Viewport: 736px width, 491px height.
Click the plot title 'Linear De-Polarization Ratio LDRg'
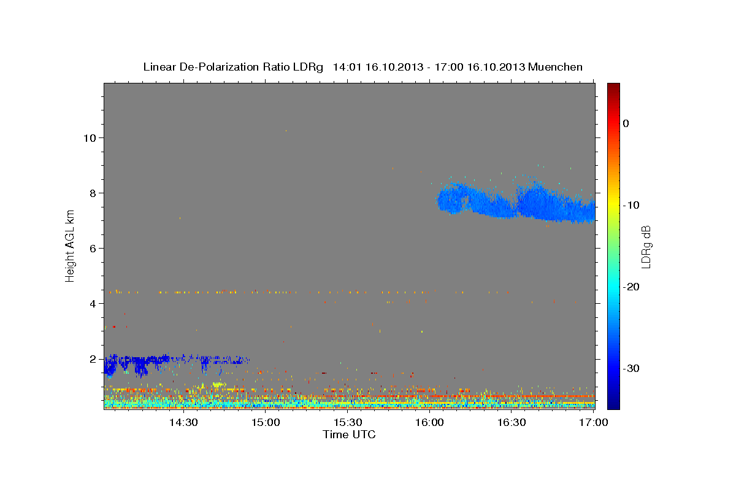coord(232,67)
